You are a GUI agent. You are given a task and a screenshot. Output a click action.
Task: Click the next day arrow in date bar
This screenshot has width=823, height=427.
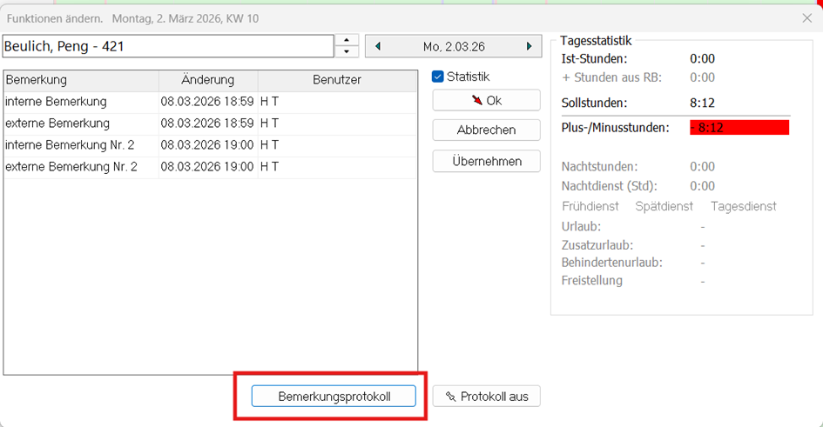[x=529, y=46]
